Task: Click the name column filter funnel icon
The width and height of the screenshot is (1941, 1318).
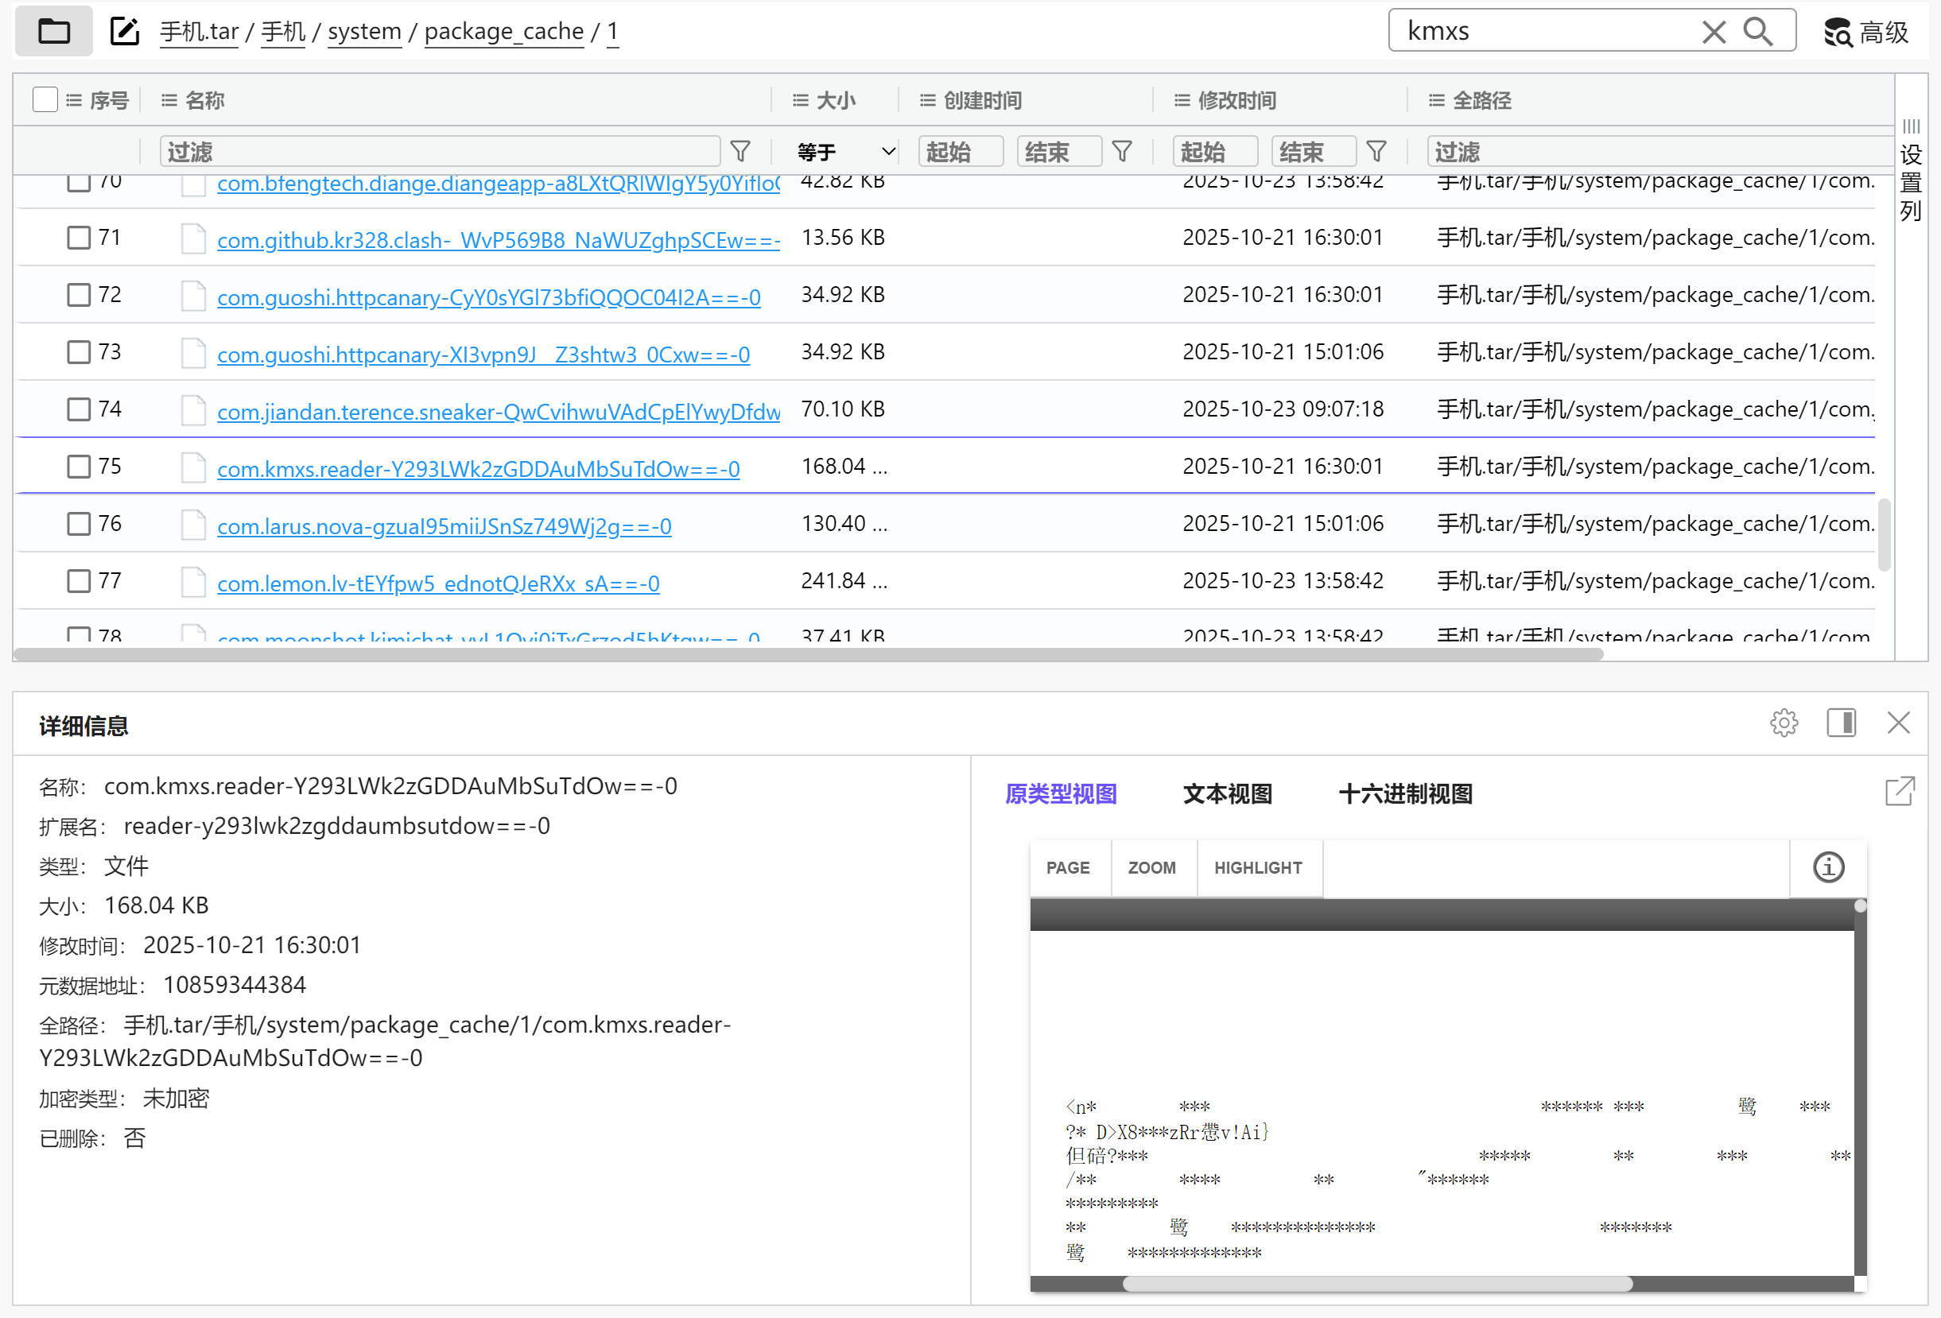Action: coord(740,151)
